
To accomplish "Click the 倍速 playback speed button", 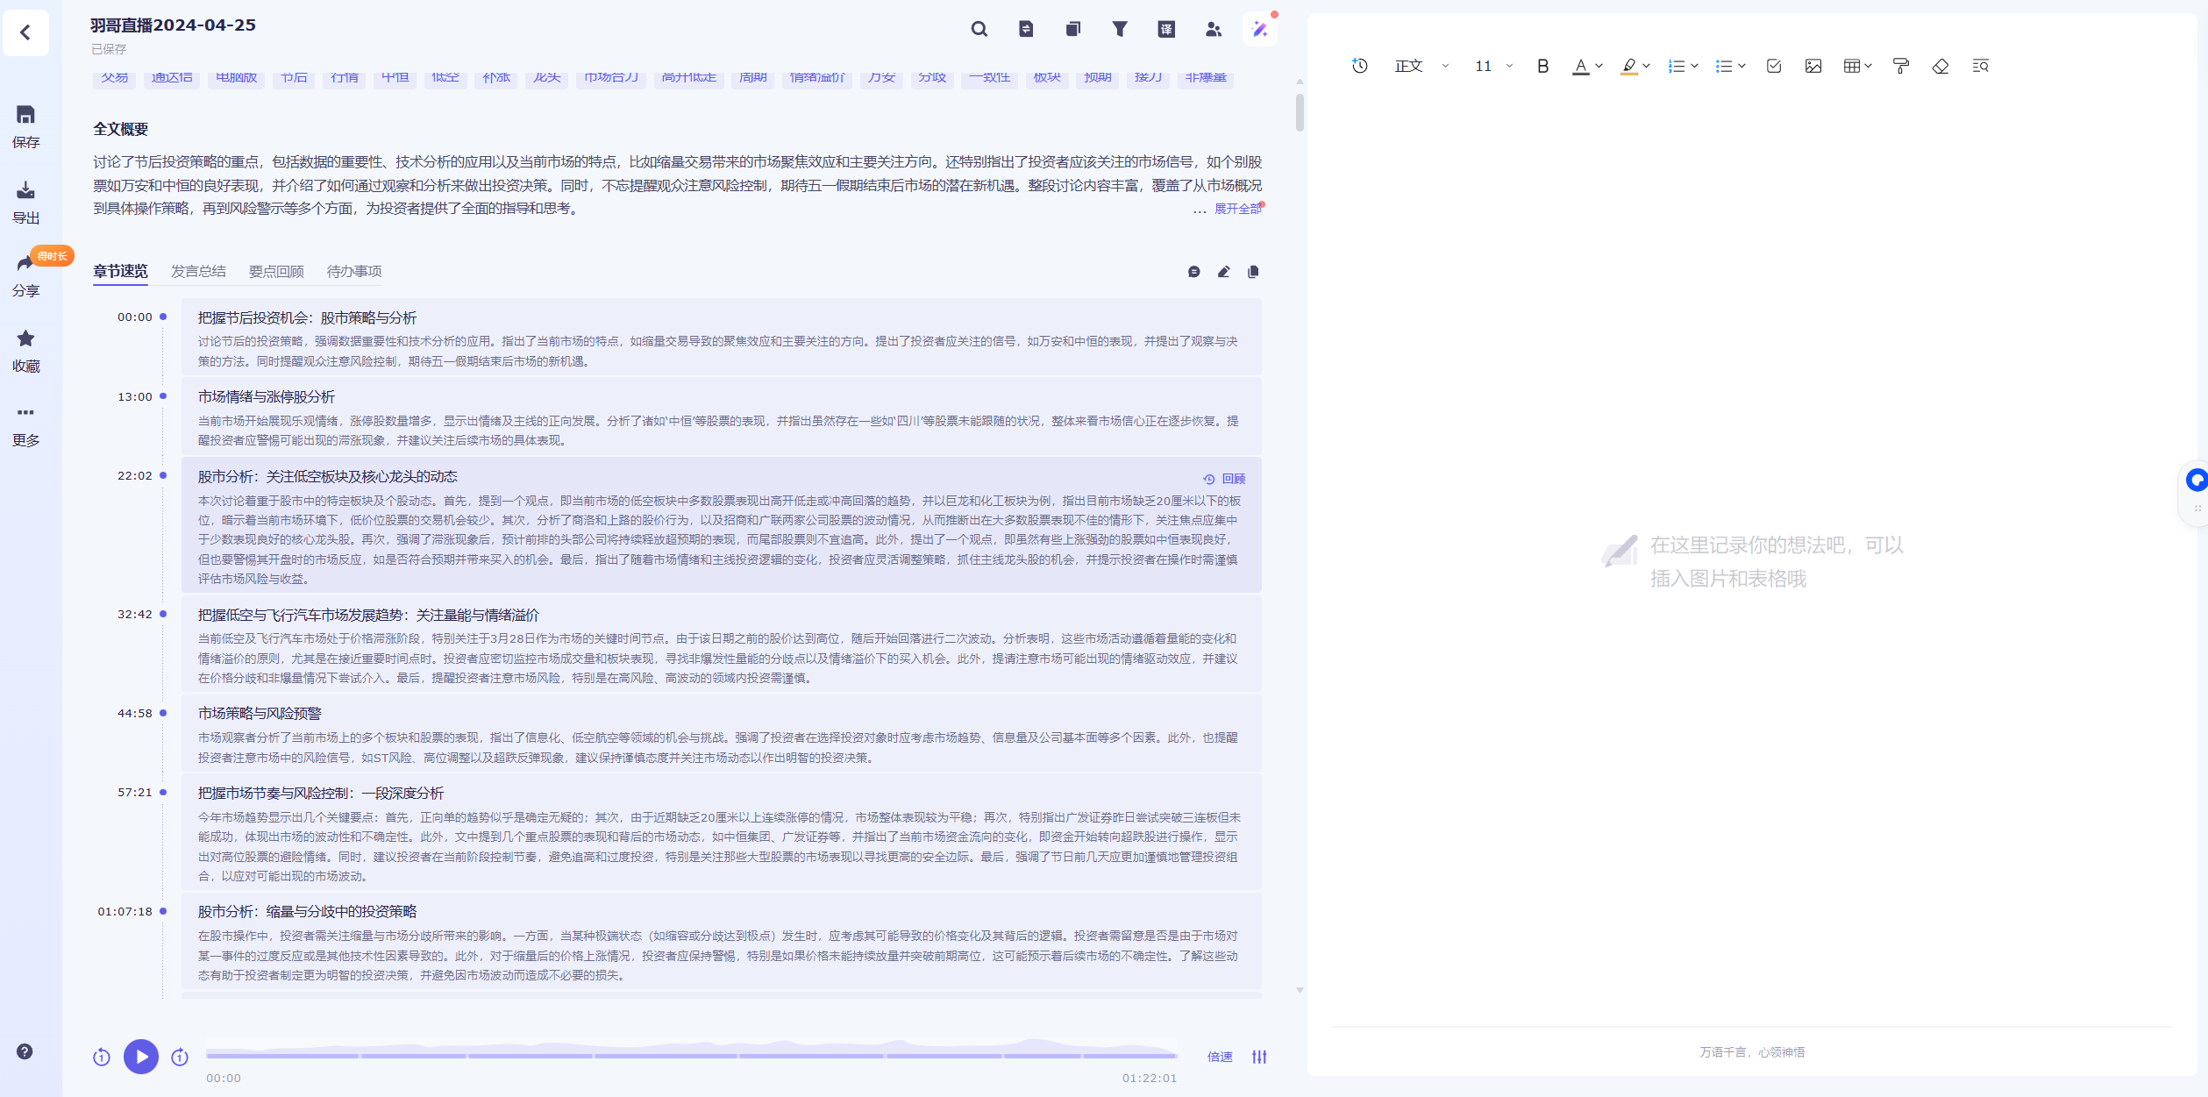I will click(1219, 1057).
